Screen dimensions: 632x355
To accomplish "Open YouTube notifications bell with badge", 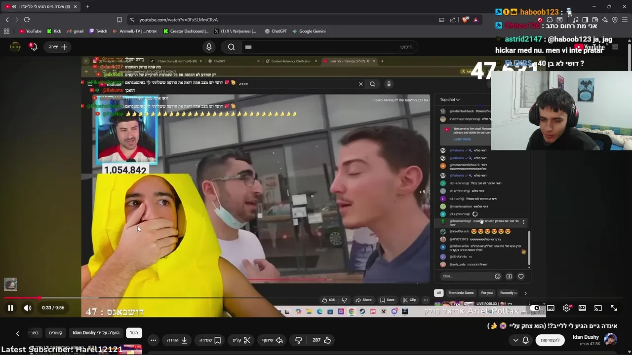I will 33,47.
